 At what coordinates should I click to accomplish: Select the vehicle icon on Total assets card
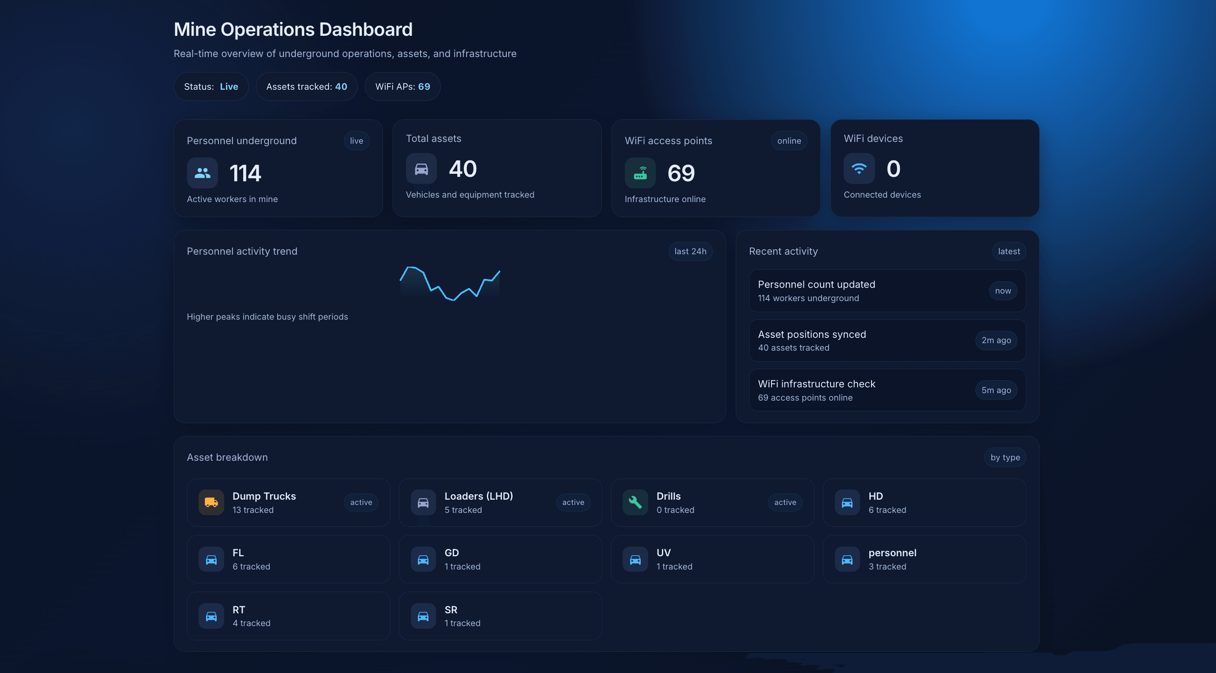pyautogui.click(x=421, y=169)
